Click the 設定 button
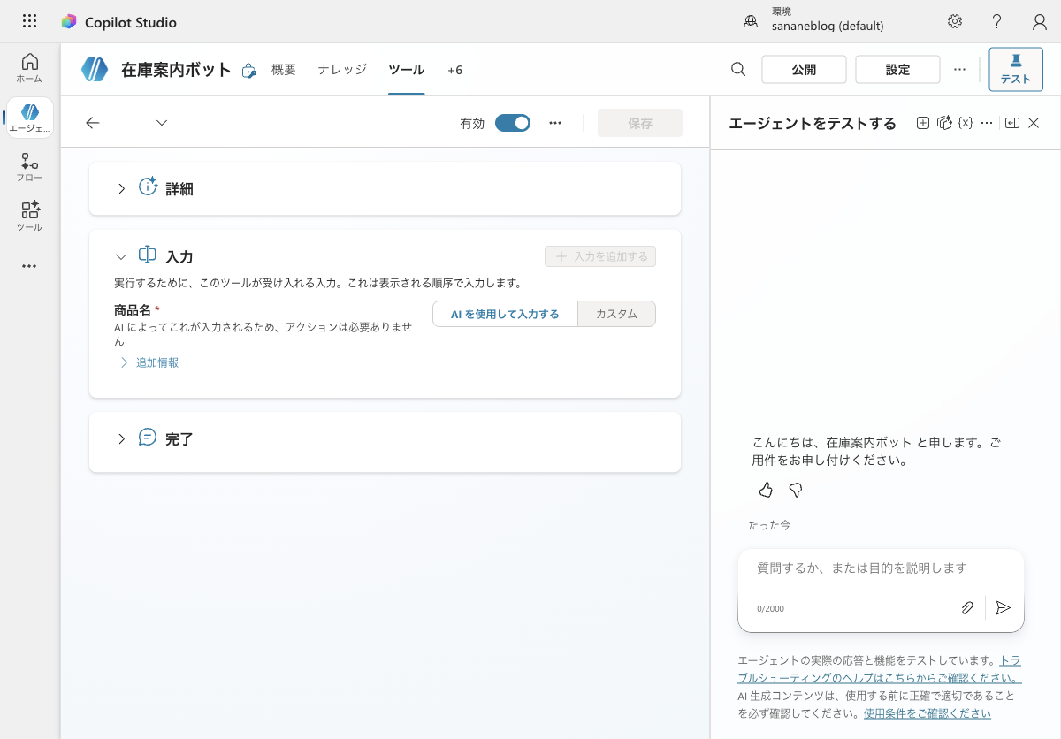Screen dimensions: 1061x739 [897, 70]
